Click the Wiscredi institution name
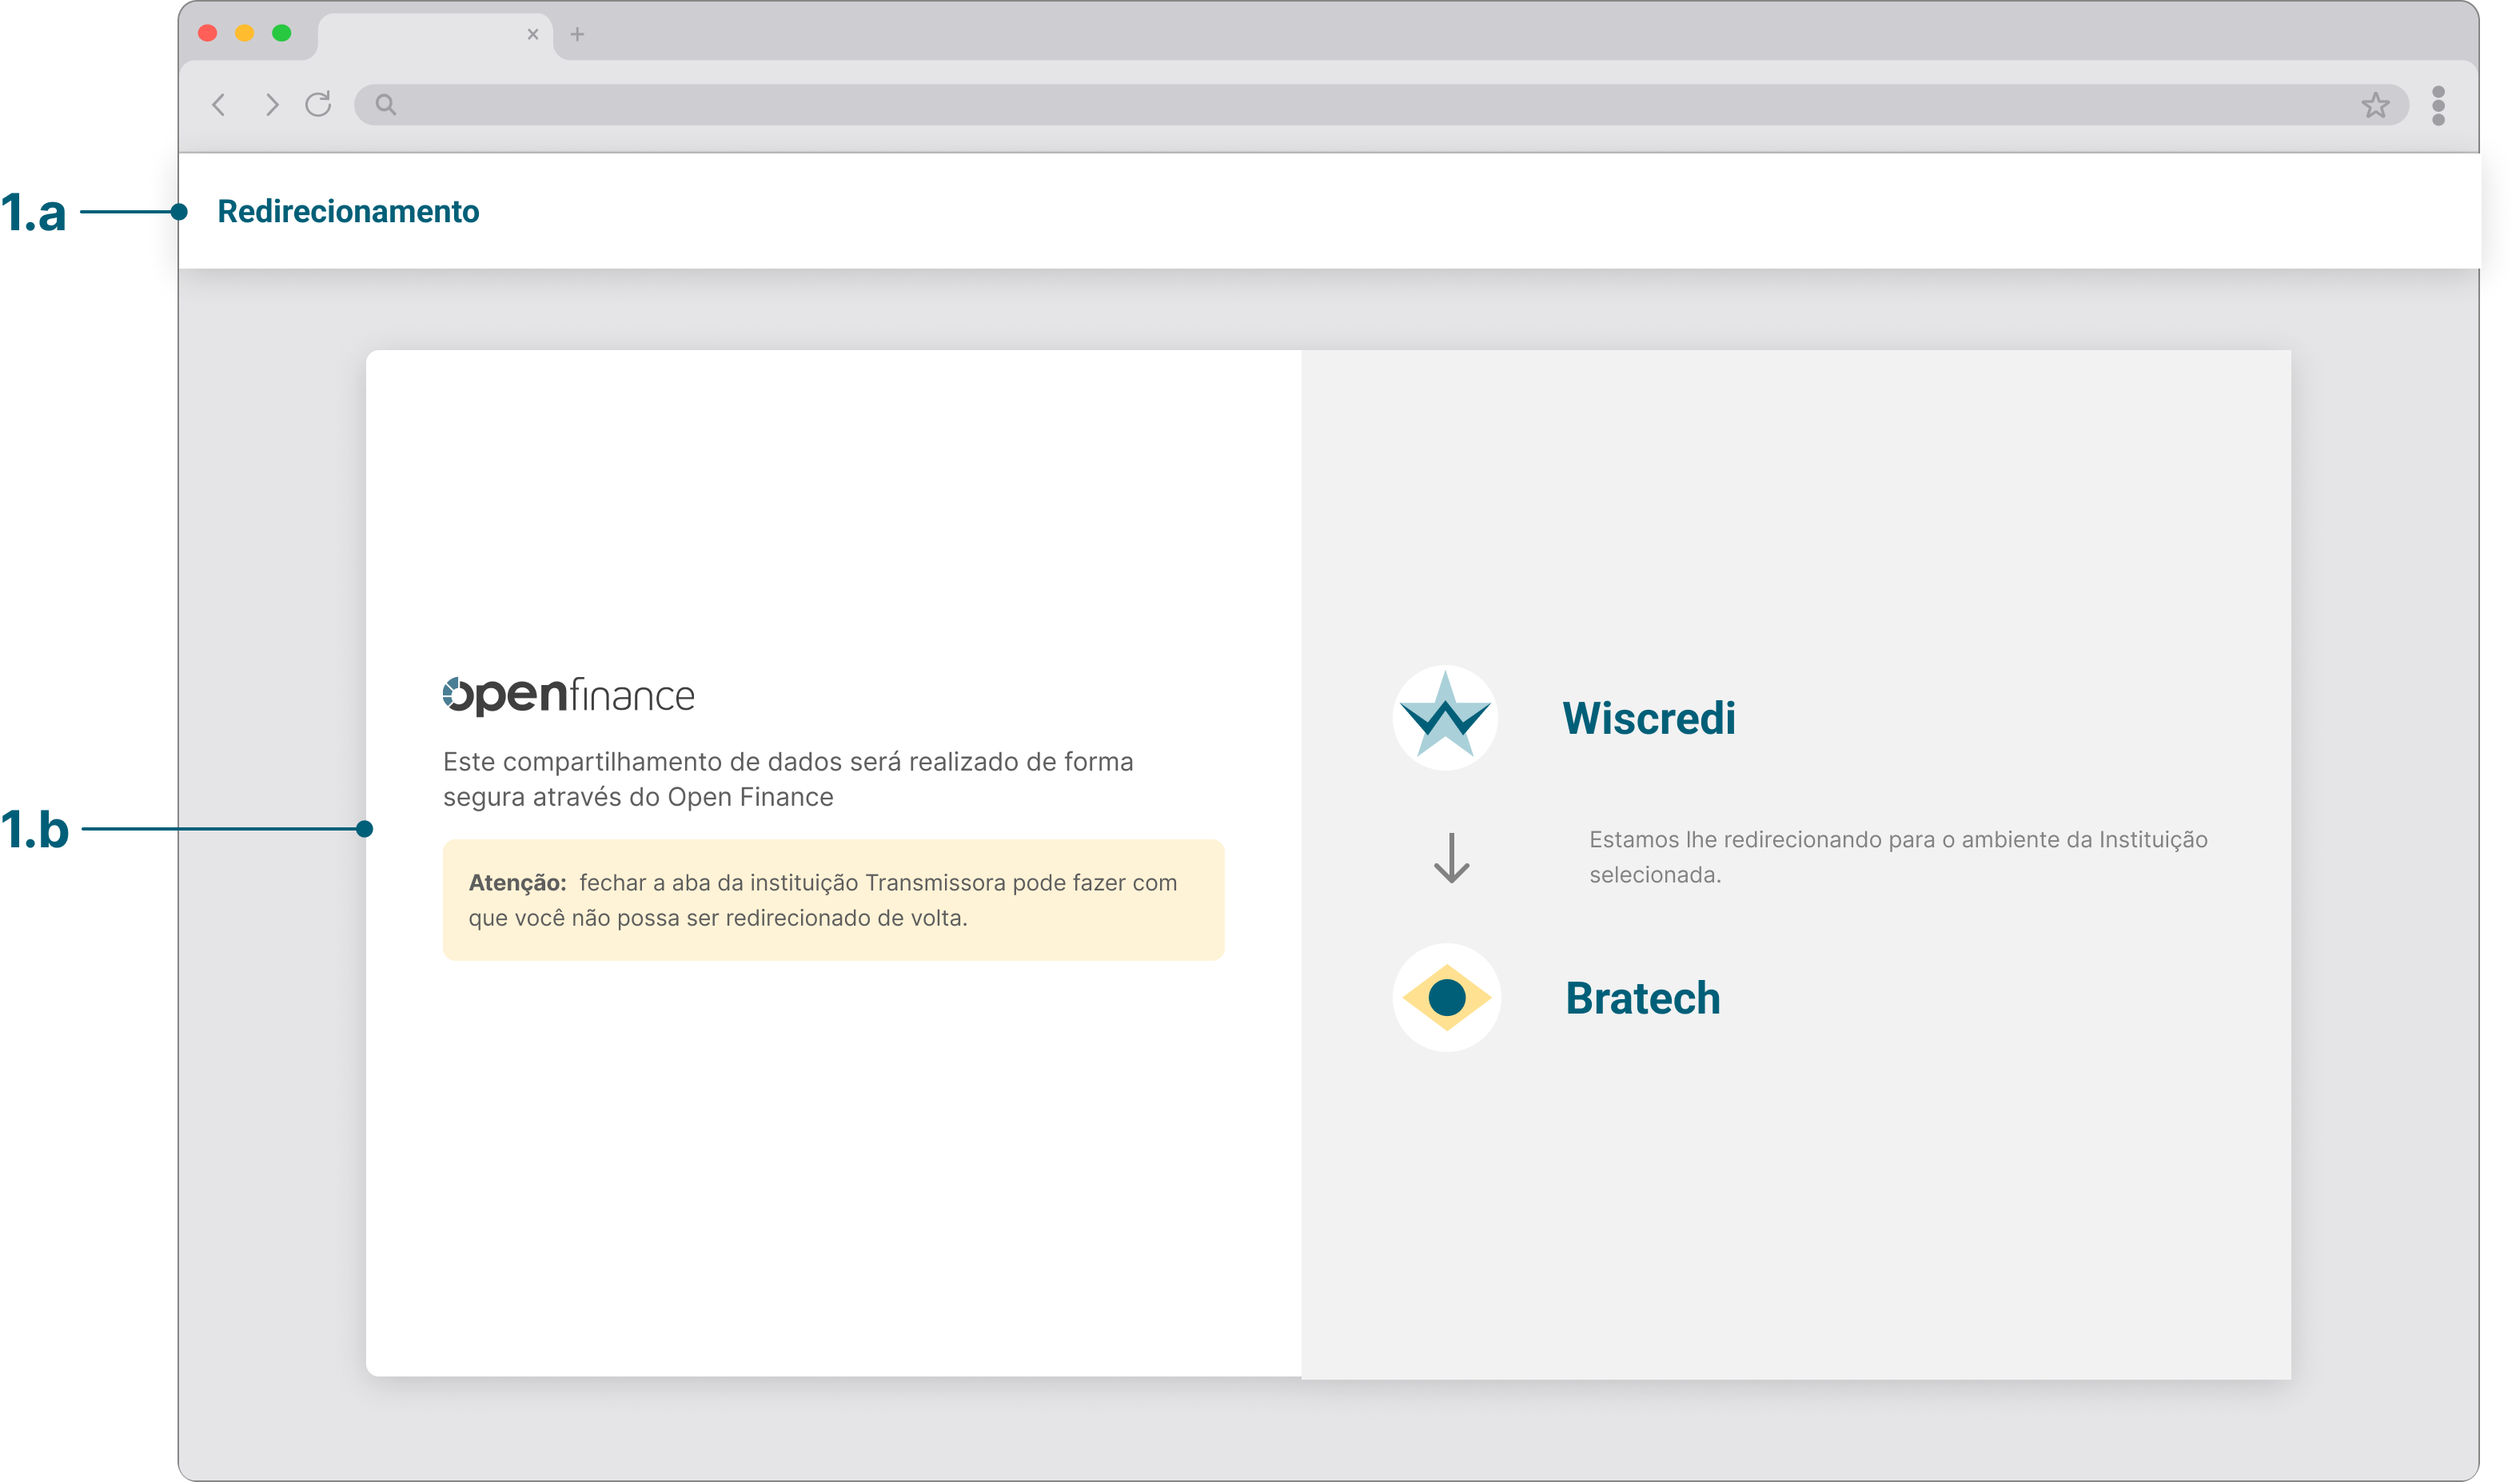The image size is (2520, 1482). click(x=1649, y=718)
